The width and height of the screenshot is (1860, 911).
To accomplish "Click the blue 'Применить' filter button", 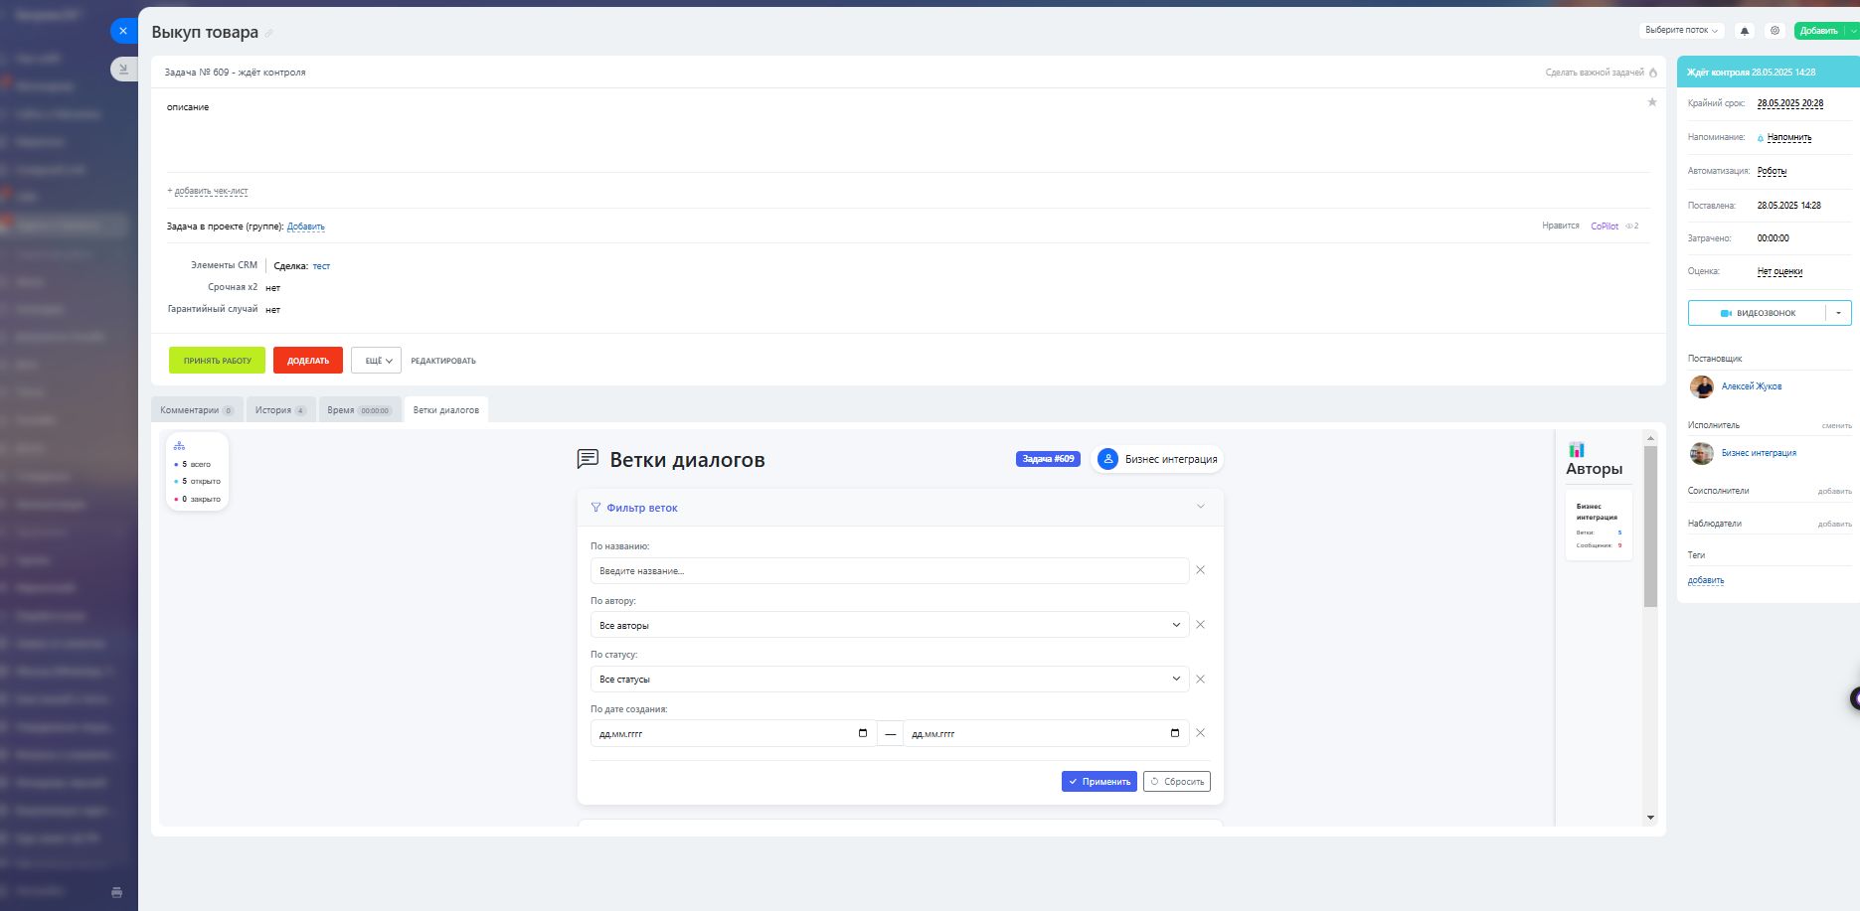I will click(1099, 782).
